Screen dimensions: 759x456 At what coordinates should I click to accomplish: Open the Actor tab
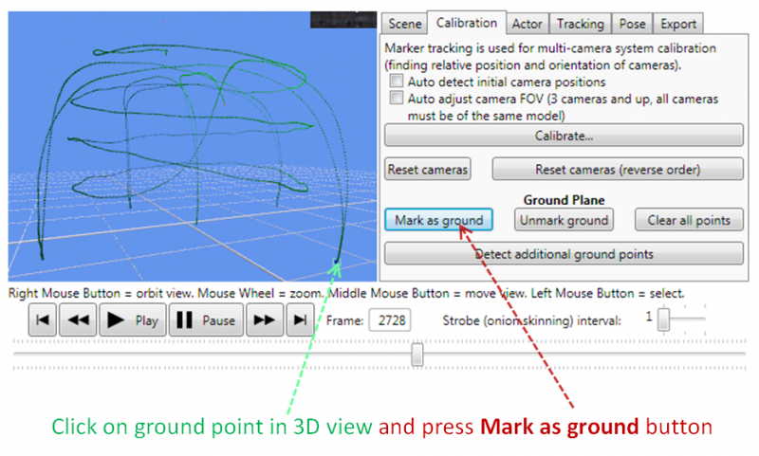[x=528, y=24]
